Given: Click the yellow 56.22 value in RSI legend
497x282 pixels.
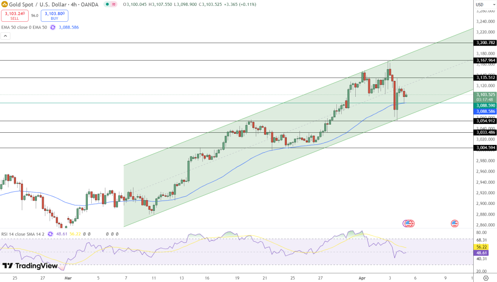Looking at the screenshot, I should [x=75, y=234].
